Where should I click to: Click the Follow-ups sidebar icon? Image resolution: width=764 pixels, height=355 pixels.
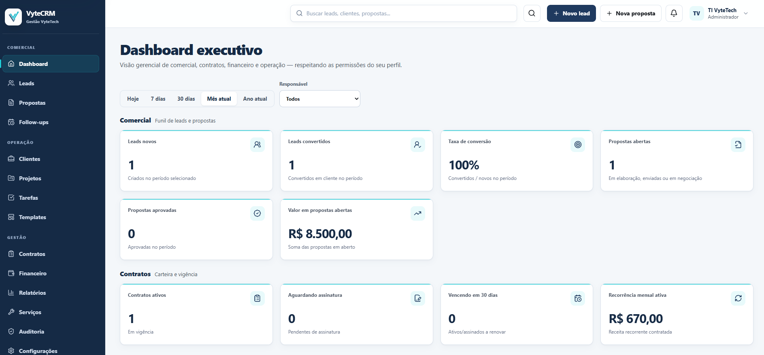(x=11, y=122)
